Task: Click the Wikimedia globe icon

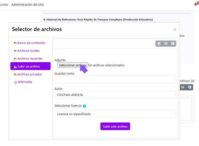Action: pos(15,82)
